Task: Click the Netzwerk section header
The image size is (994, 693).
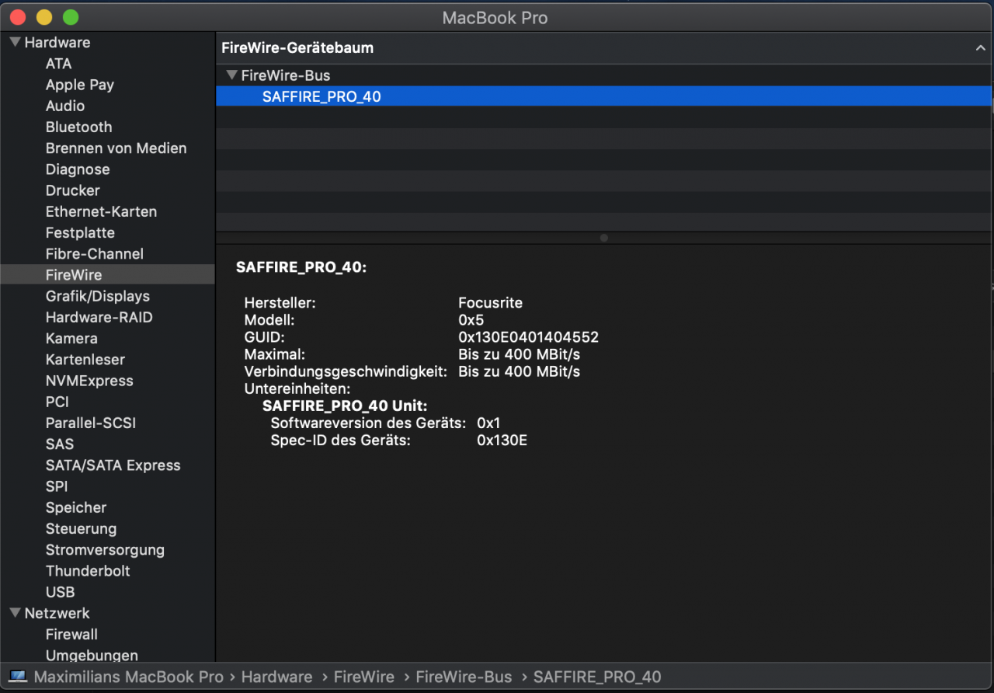Action: [x=57, y=613]
